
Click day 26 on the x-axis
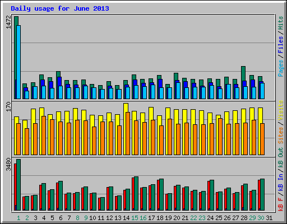point(227,218)
